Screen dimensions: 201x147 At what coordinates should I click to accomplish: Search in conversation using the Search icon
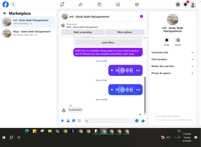[x=178, y=40]
